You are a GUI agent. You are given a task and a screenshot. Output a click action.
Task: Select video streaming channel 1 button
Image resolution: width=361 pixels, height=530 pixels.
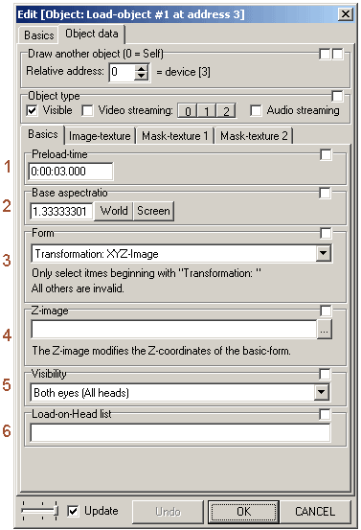(x=207, y=111)
